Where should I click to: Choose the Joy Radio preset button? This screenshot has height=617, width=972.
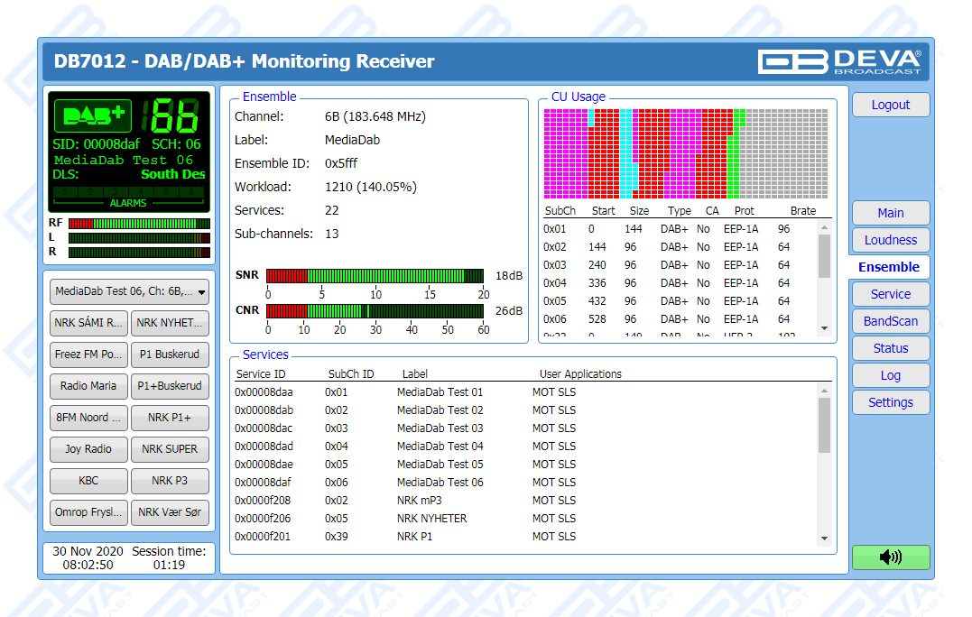point(88,449)
